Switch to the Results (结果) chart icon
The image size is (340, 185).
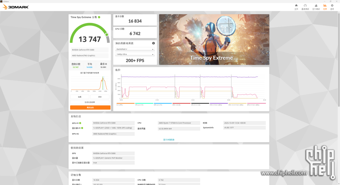(325, 7)
